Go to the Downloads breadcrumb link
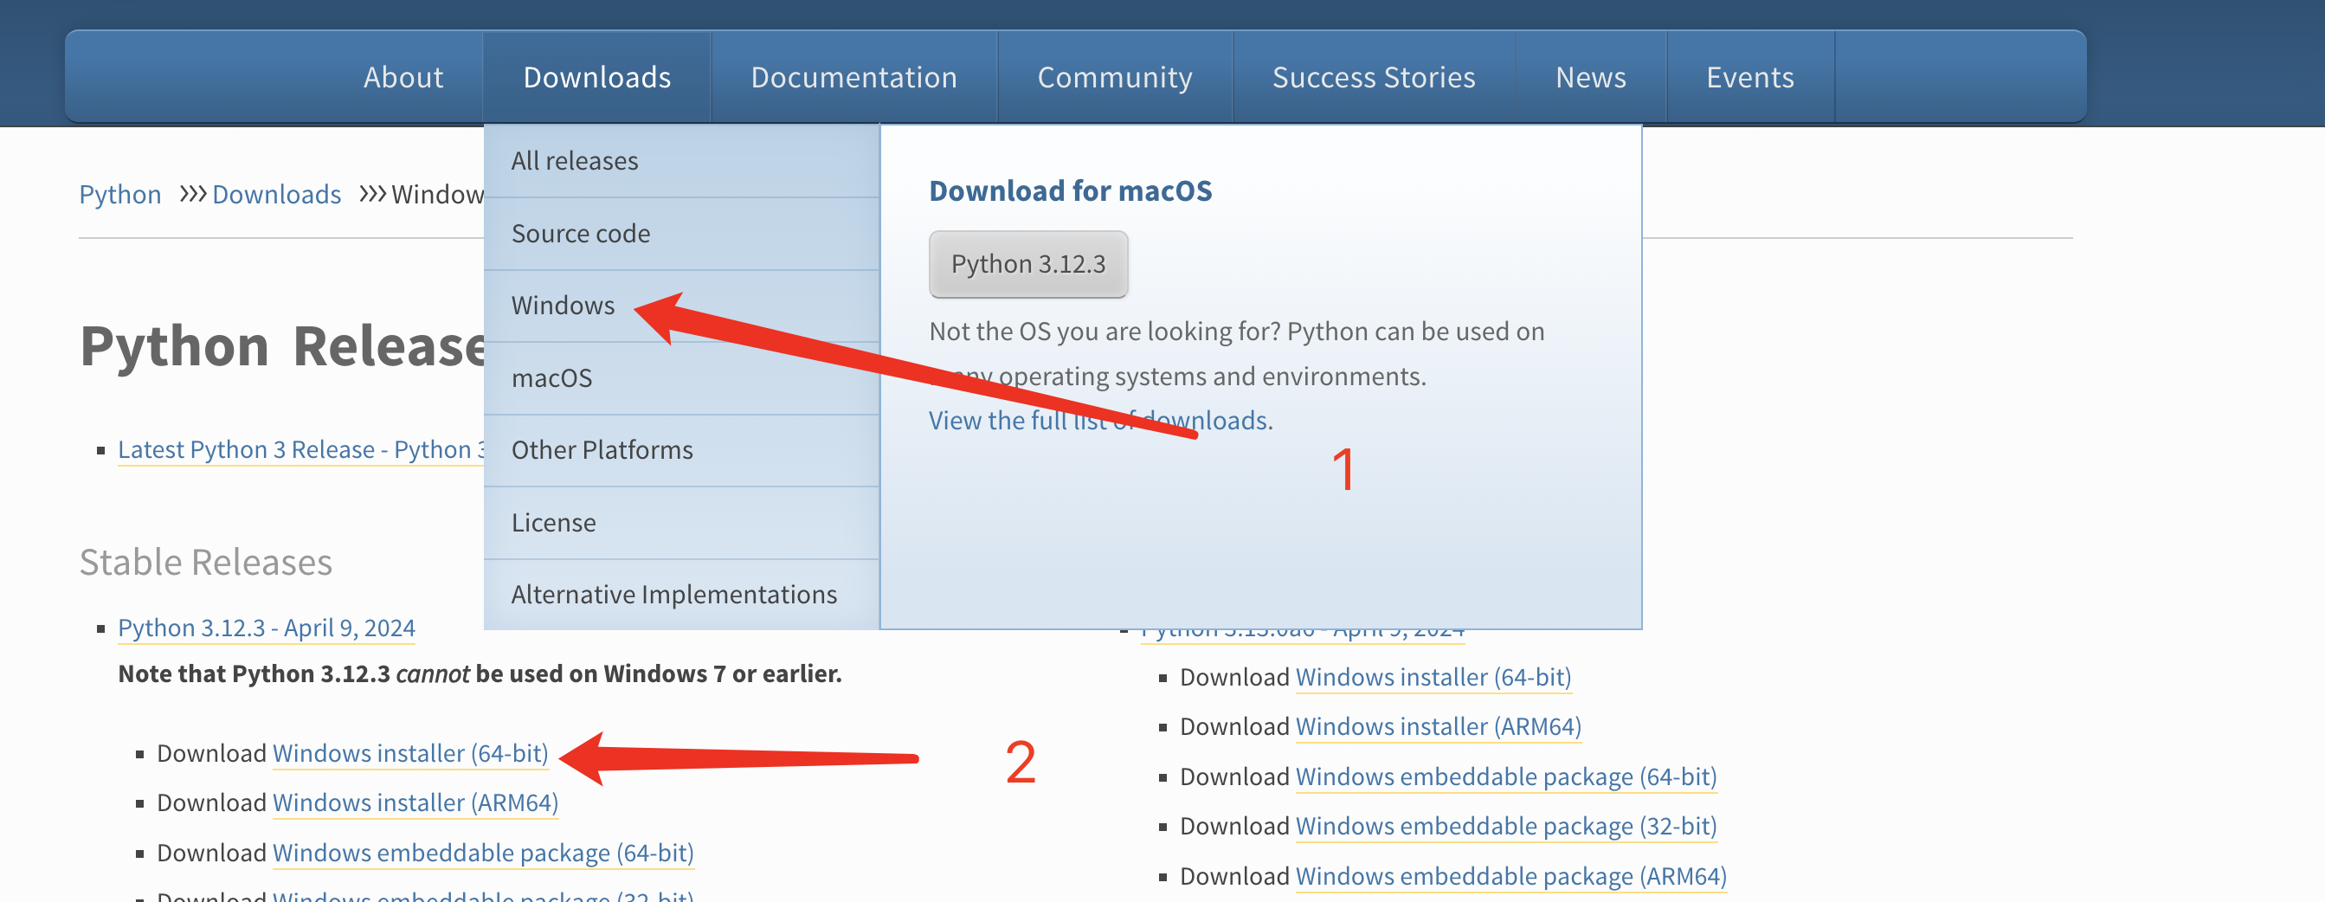 [276, 194]
